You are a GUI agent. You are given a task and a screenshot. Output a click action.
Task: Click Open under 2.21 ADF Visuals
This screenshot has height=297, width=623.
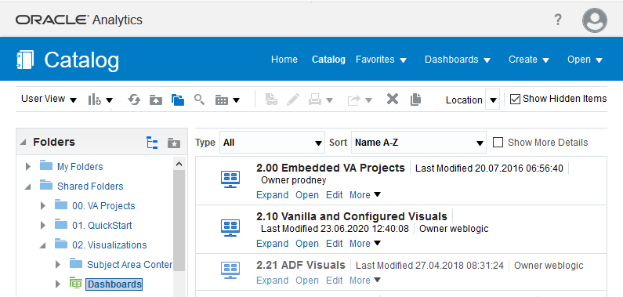click(307, 281)
